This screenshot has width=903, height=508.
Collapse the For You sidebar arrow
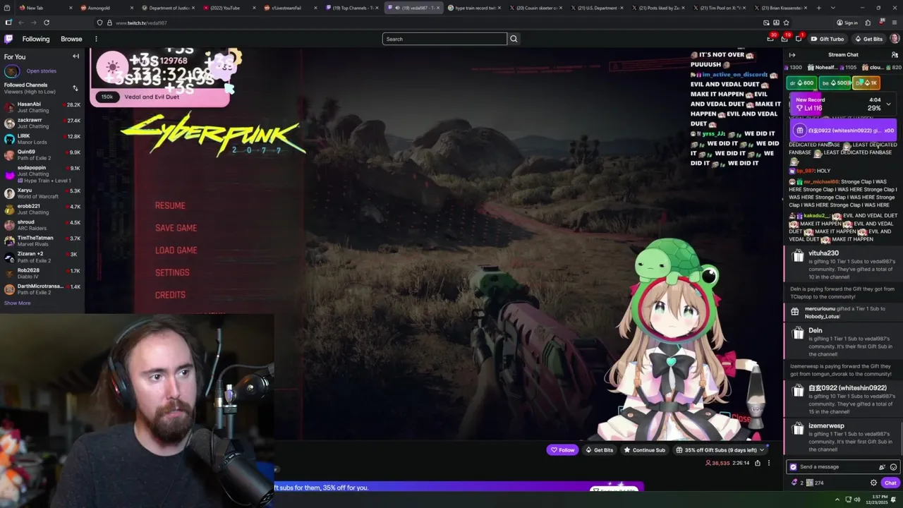click(75, 56)
